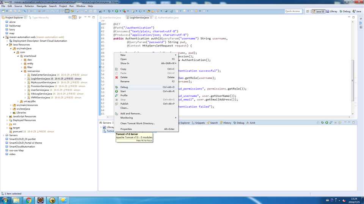Screen dimensions: 364x204
Task: Open the Java EE perspective
Action: (x=318, y=11)
